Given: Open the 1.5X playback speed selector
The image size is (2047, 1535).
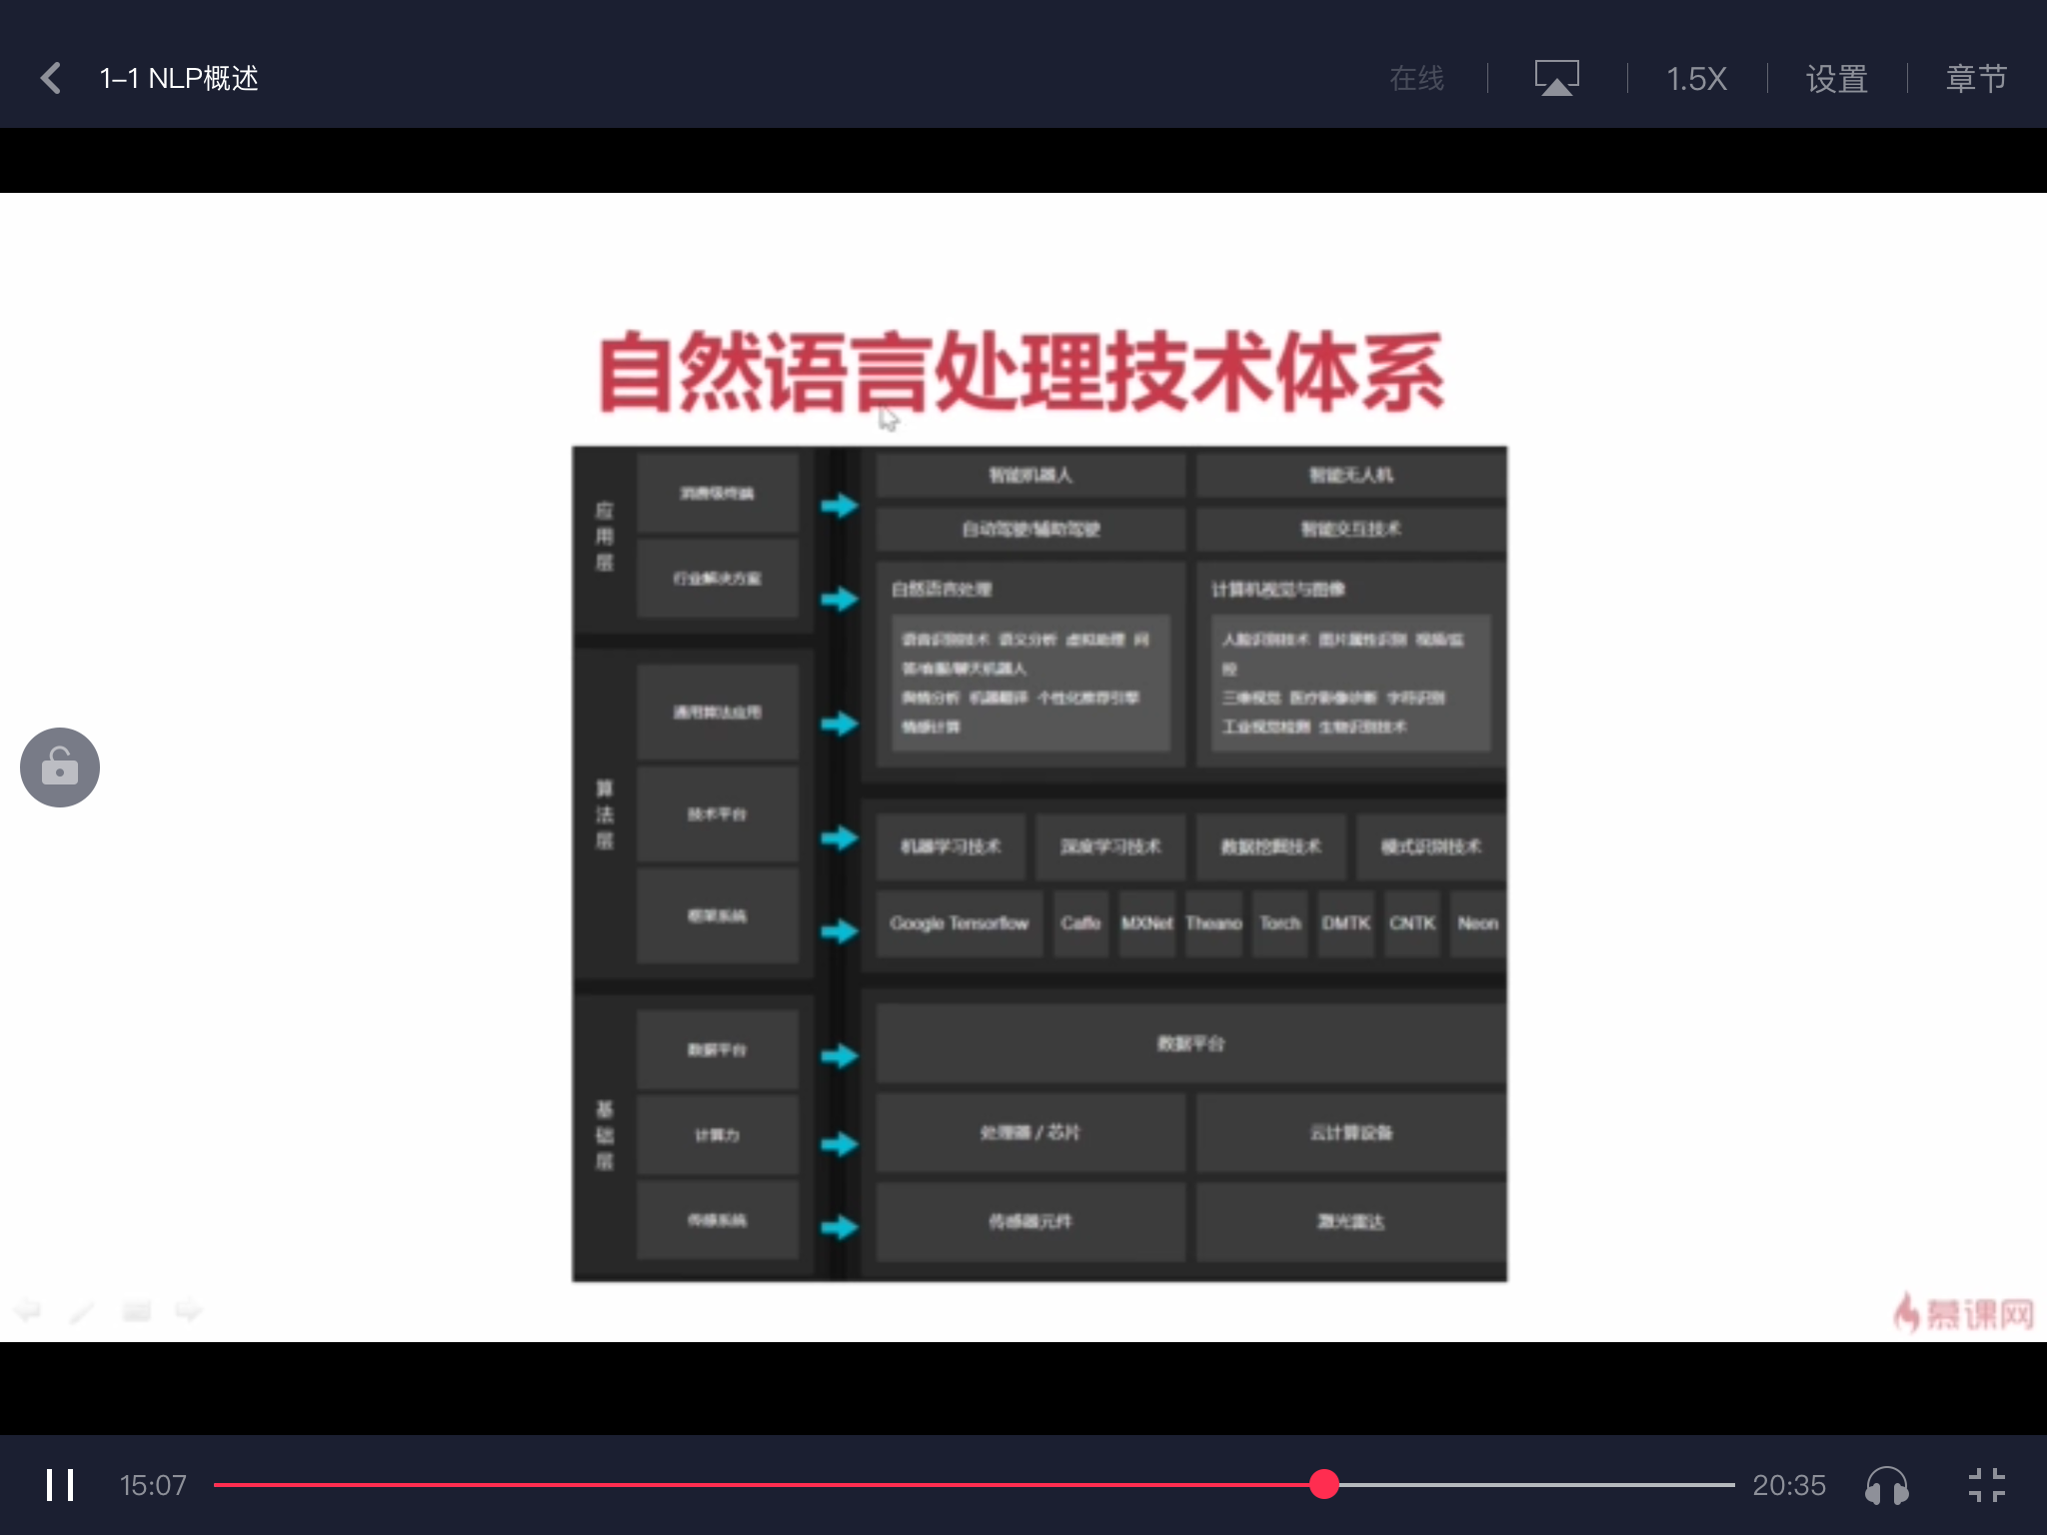Looking at the screenshot, I should coord(1696,78).
